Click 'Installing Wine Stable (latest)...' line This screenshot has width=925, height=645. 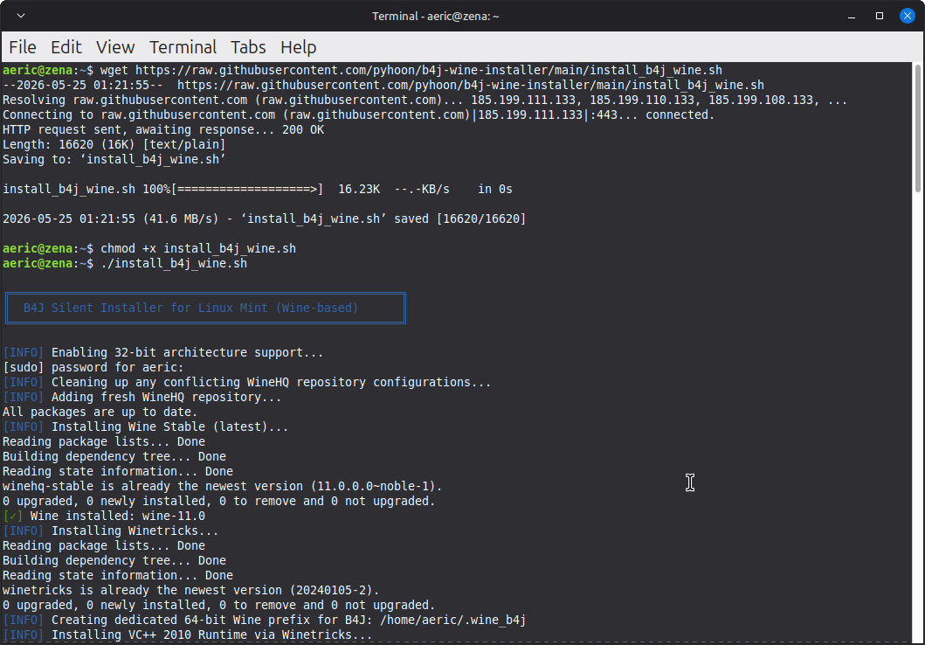pos(146,427)
